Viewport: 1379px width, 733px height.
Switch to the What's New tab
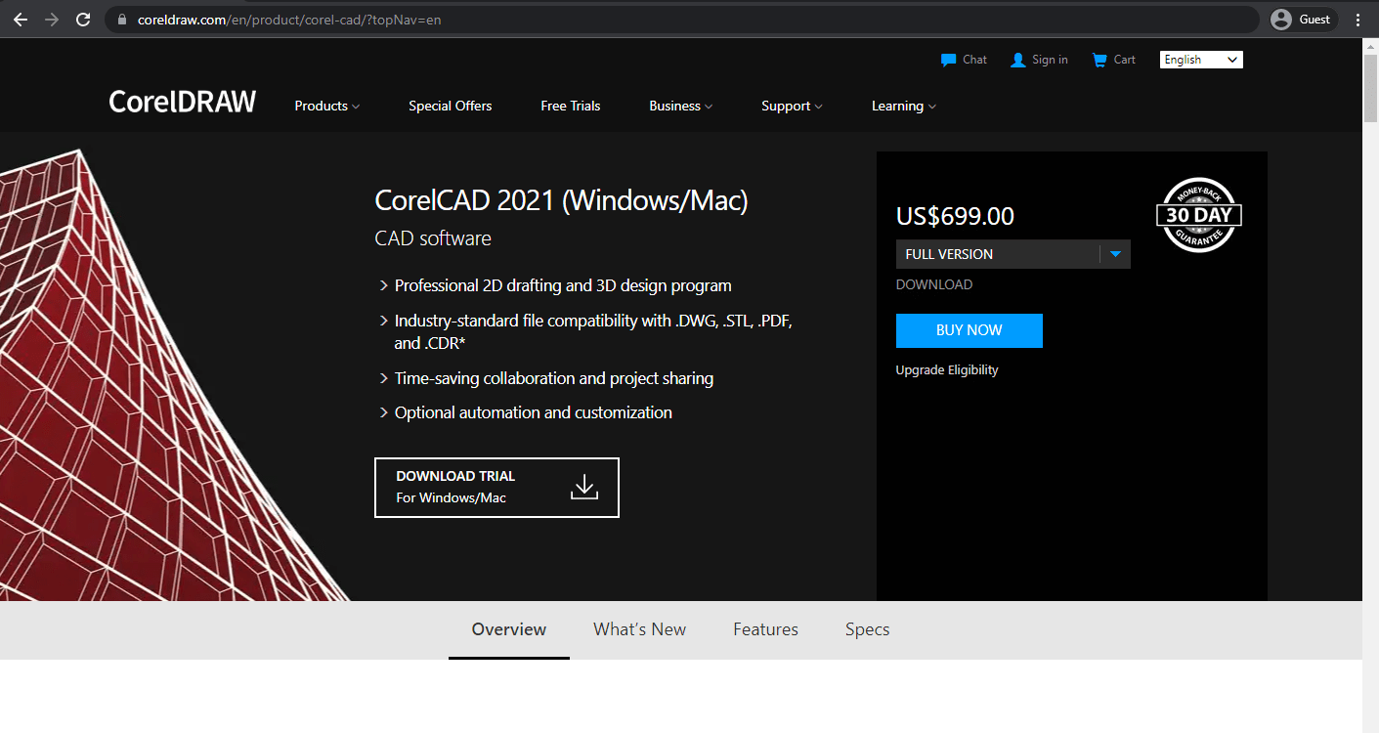[640, 629]
